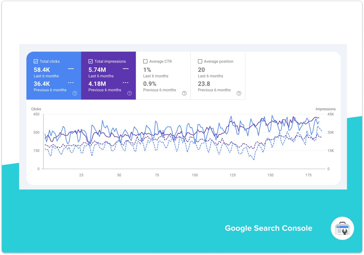The image size is (364, 255).
Task: Click the Average CTR help icon
Action: pyautogui.click(x=184, y=93)
